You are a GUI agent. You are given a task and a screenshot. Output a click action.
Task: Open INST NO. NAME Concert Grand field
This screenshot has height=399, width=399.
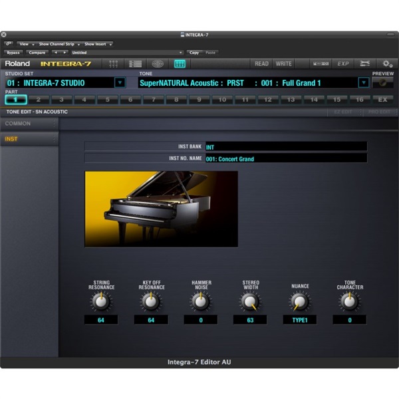point(286,158)
